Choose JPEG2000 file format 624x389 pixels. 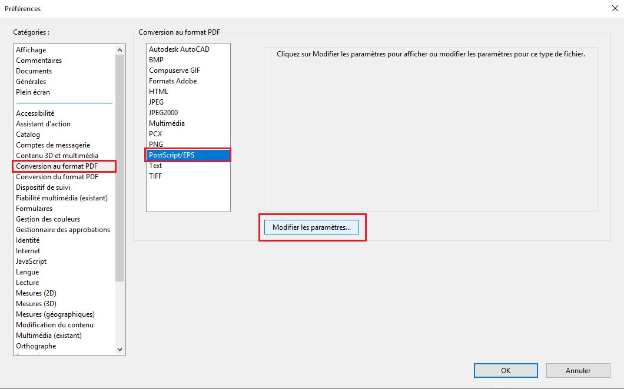(164, 112)
